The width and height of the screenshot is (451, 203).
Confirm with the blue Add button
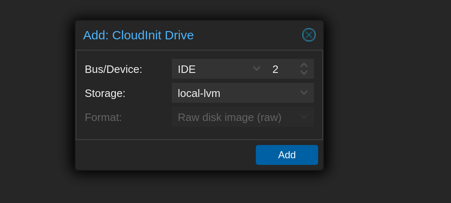[287, 155]
